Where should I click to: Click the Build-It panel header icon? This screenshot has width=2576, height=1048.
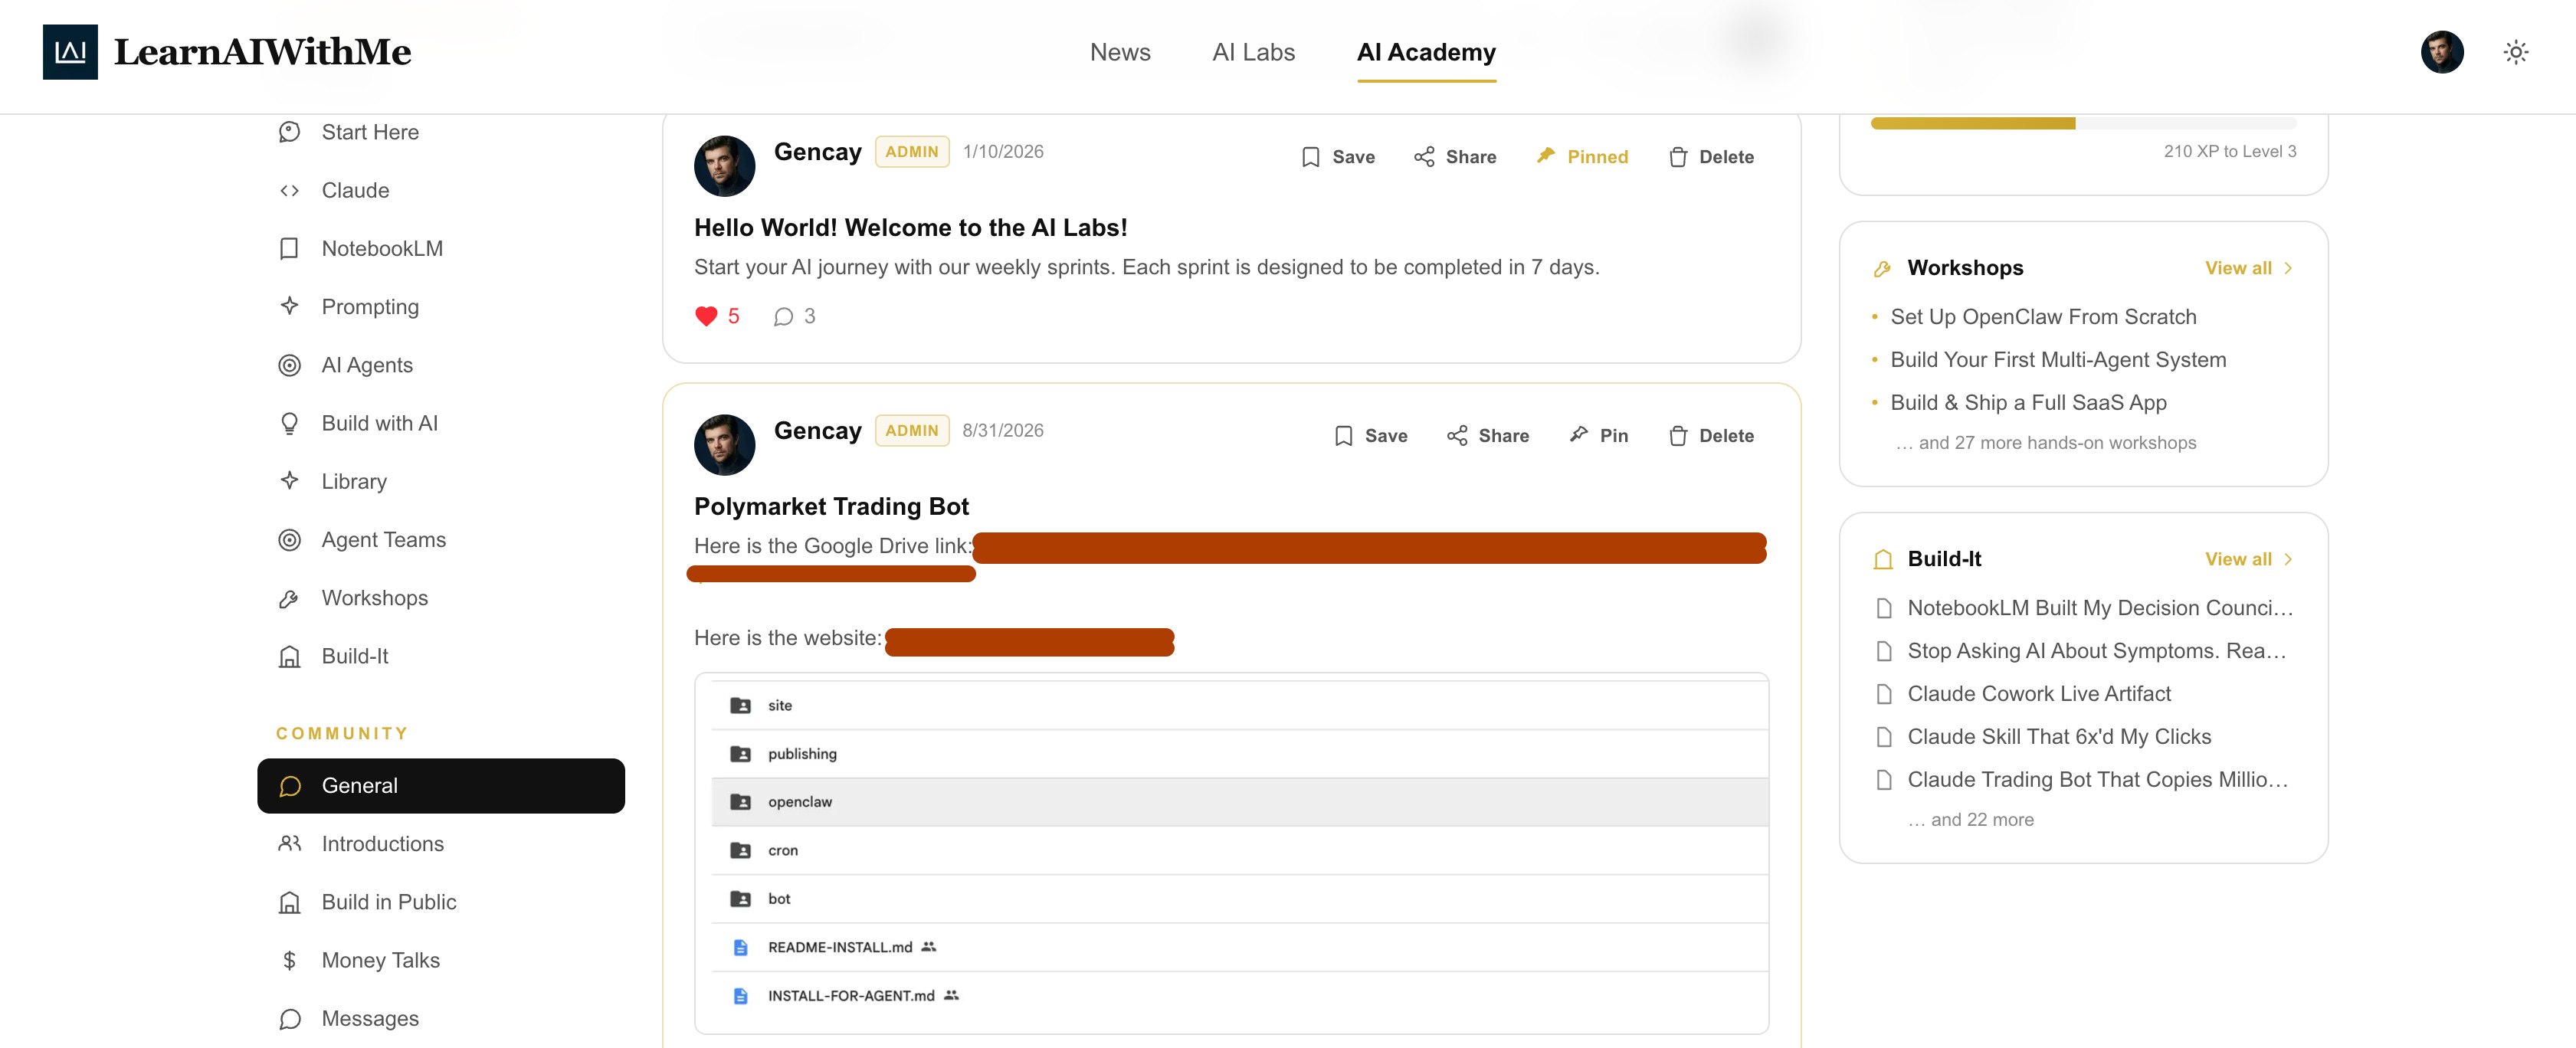point(1882,559)
